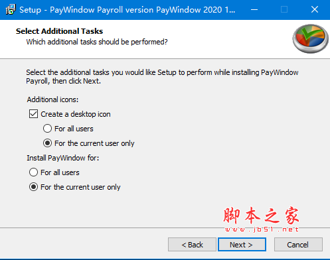Click the red Chinese watermark characters
The width and height of the screenshot is (330, 260).
click(x=261, y=216)
